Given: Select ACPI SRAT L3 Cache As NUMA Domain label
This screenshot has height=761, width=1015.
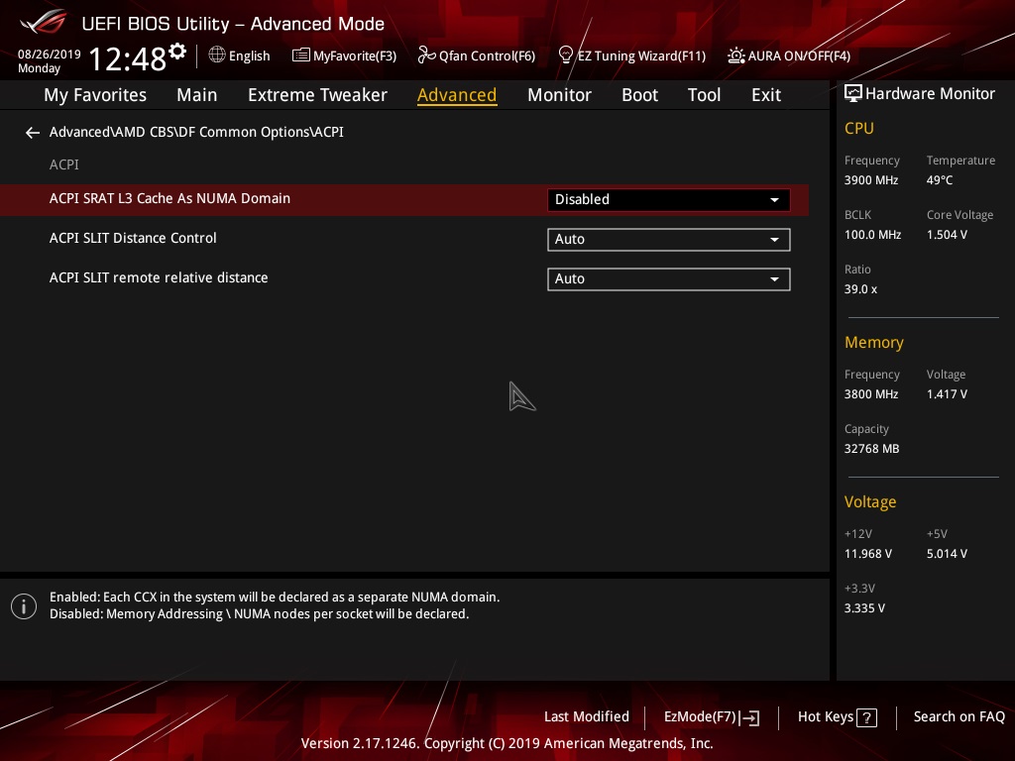Looking at the screenshot, I should 169,198.
